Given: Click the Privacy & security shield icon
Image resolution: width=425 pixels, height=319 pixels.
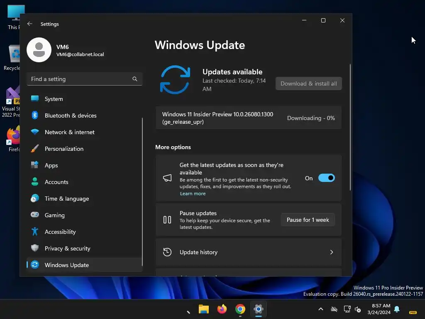Looking at the screenshot, I should 35,248.
